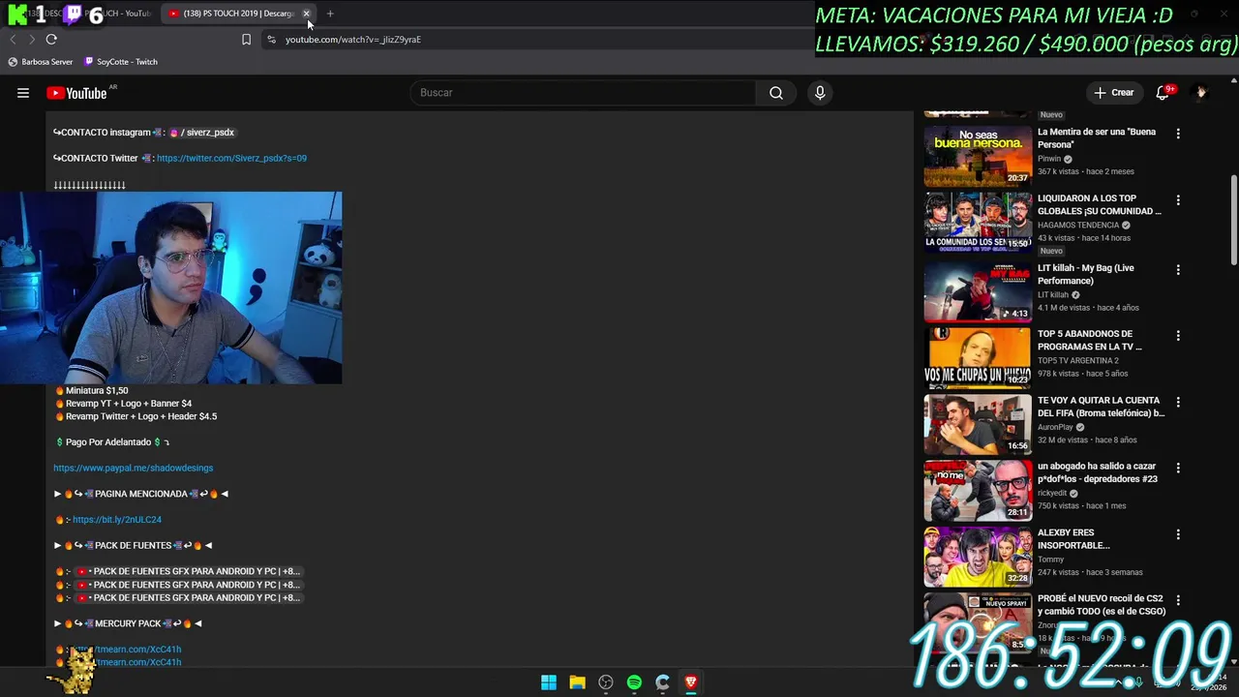This screenshot has height=697, width=1239.
Task: Open third PACK DE FUENTES GFX video link
Action: (x=189, y=597)
